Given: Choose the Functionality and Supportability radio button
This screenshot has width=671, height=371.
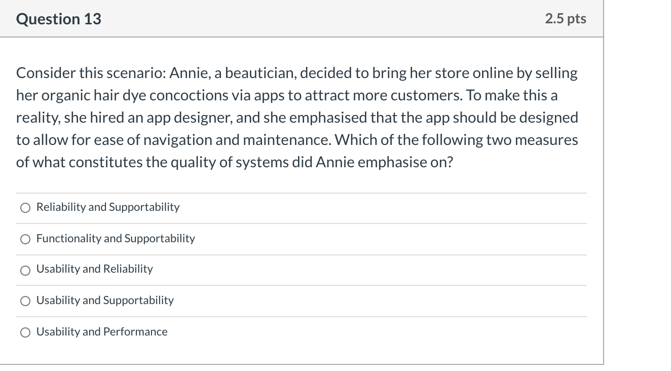Looking at the screenshot, I should click(x=25, y=239).
